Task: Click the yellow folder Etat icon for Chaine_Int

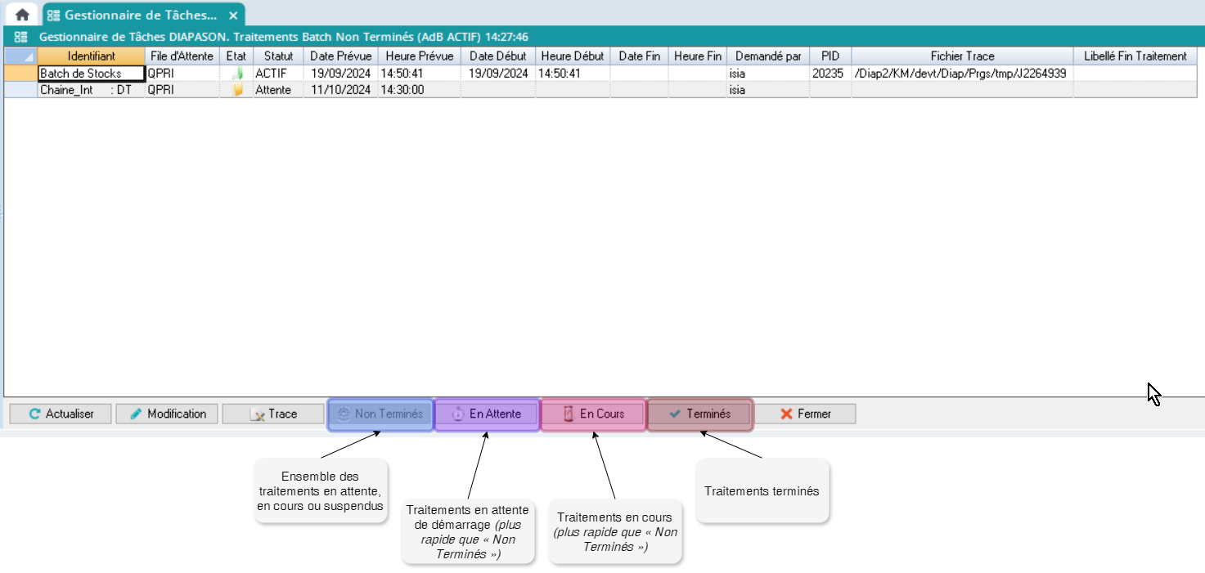Action: [x=236, y=90]
